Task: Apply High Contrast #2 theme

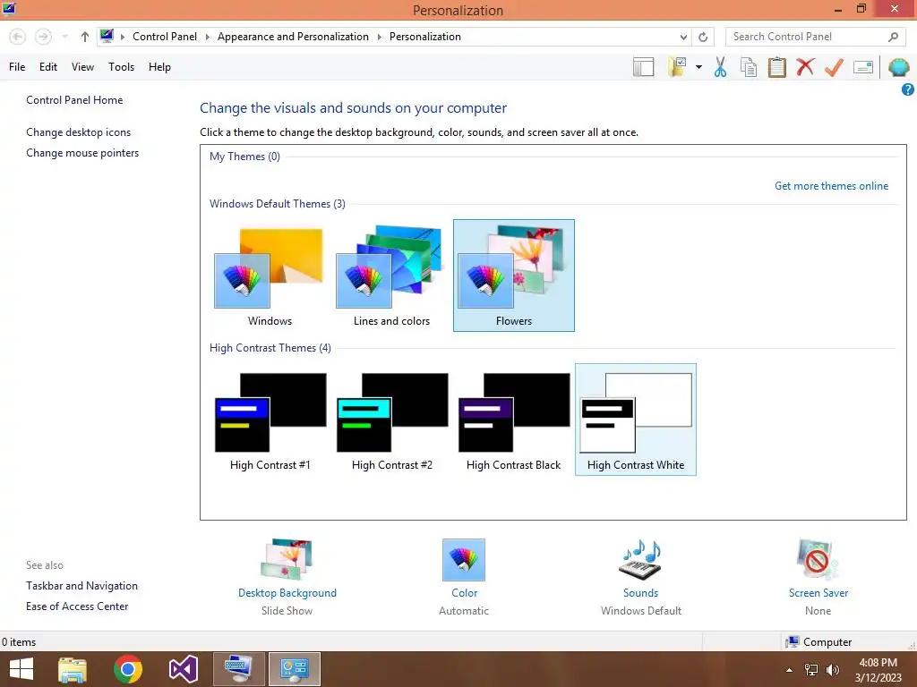Action: 392,420
